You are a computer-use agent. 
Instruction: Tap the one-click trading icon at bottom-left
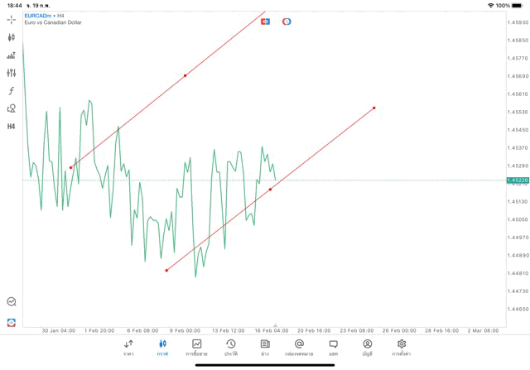tap(12, 322)
